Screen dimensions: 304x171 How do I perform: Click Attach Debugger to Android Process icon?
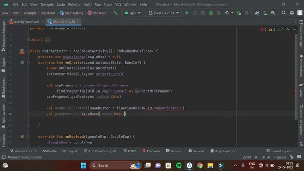pyautogui.click(x=239, y=13)
